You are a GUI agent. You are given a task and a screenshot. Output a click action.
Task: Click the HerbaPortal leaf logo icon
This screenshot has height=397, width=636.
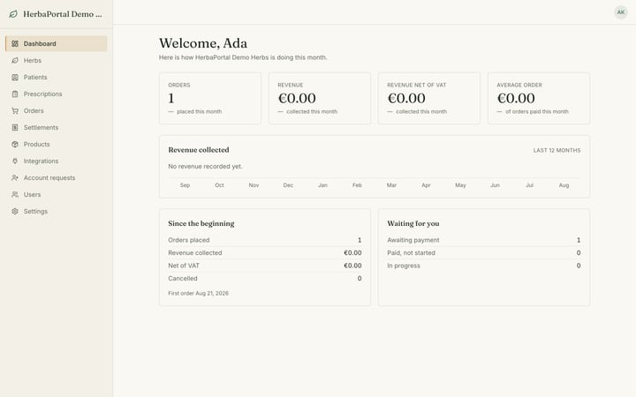[x=13, y=14]
